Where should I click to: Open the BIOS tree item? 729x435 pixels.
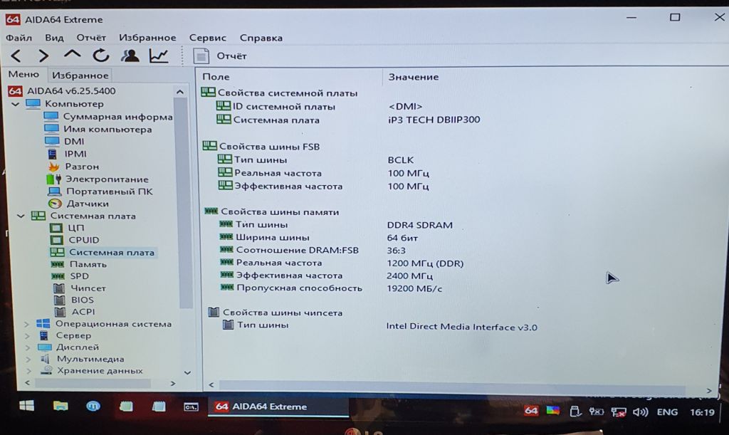click(74, 300)
